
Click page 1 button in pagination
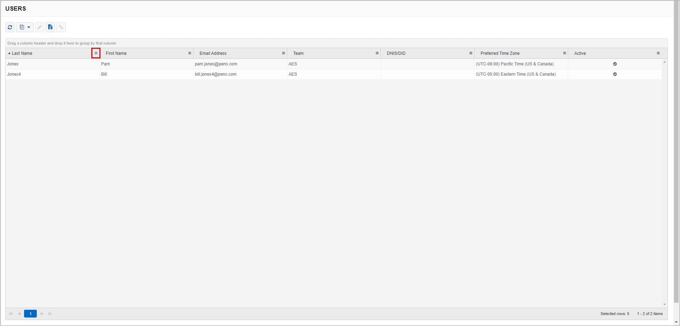click(30, 314)
